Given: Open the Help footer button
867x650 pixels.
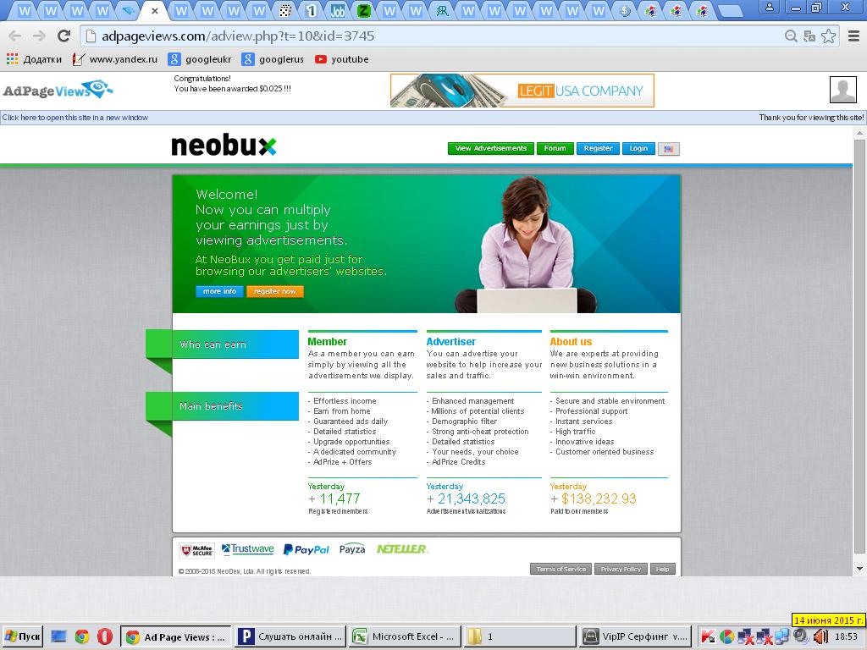Looking at the screenshot, I should coord(662,569).
